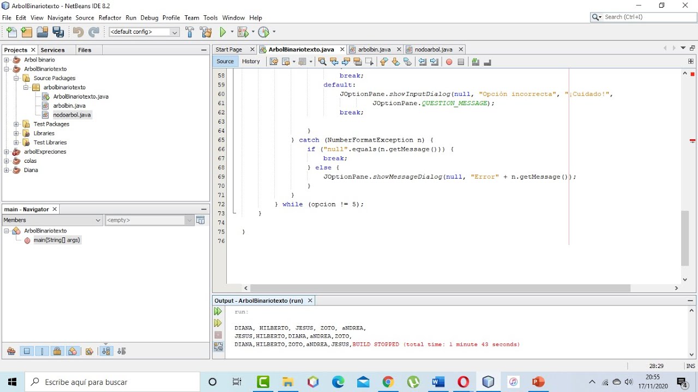Toggle the Highlight Search icon in the editor toolbar
Viewport: 698px width, 392px height.
[358, 62]
